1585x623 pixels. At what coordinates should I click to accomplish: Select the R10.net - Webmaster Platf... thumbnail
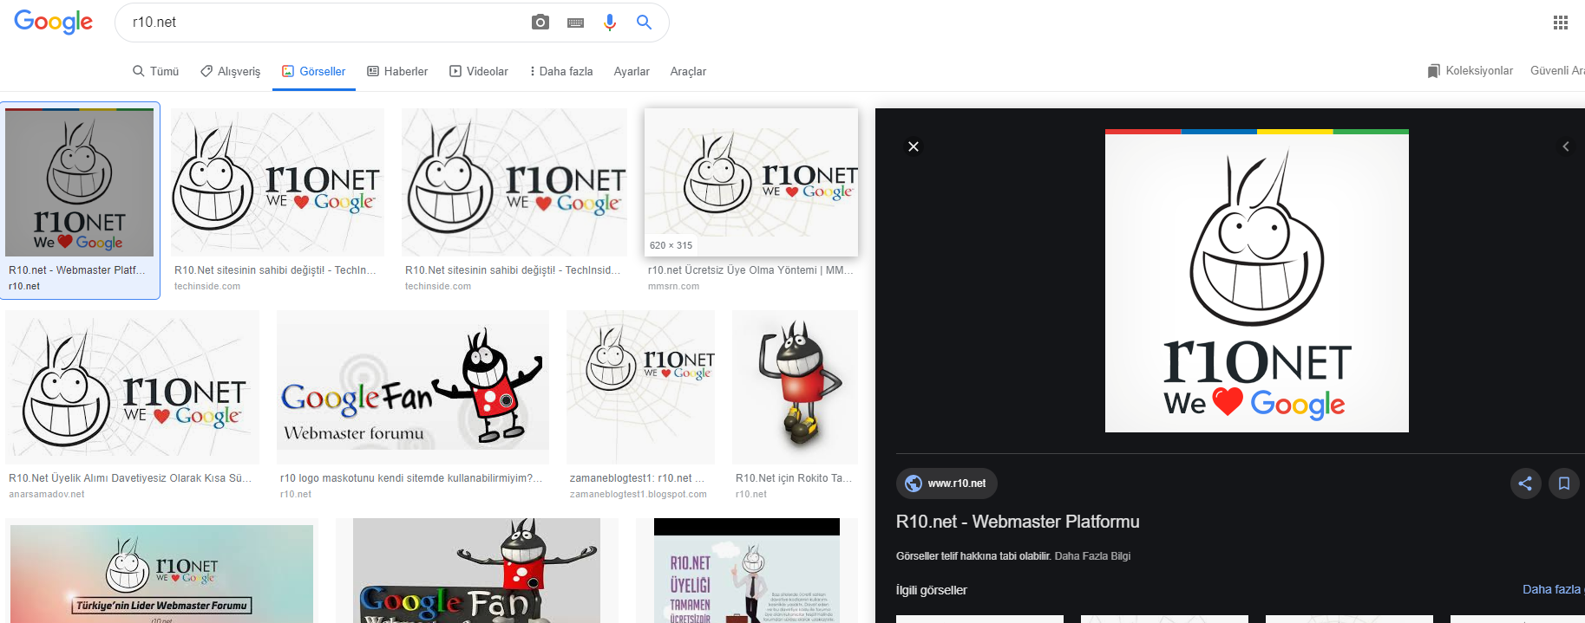80,182
